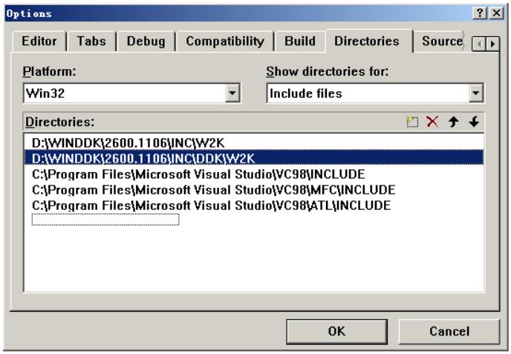Screen dimensions: 511x354
Task: Close the Options dialog
Action: click(x=496, y=13)
